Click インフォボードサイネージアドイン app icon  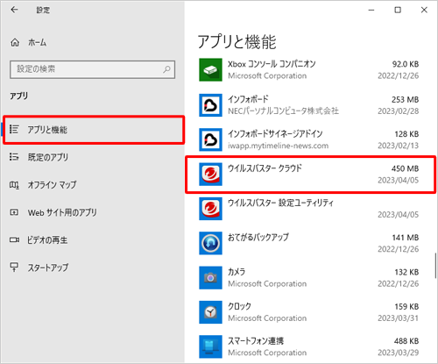(210, 139)
